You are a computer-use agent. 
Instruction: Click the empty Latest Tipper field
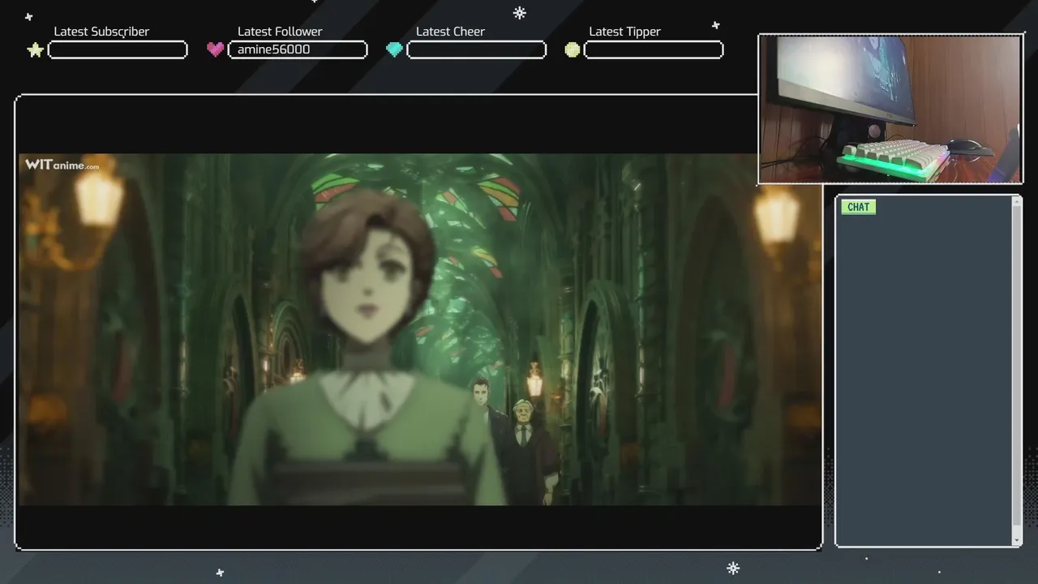pos(654,50)
